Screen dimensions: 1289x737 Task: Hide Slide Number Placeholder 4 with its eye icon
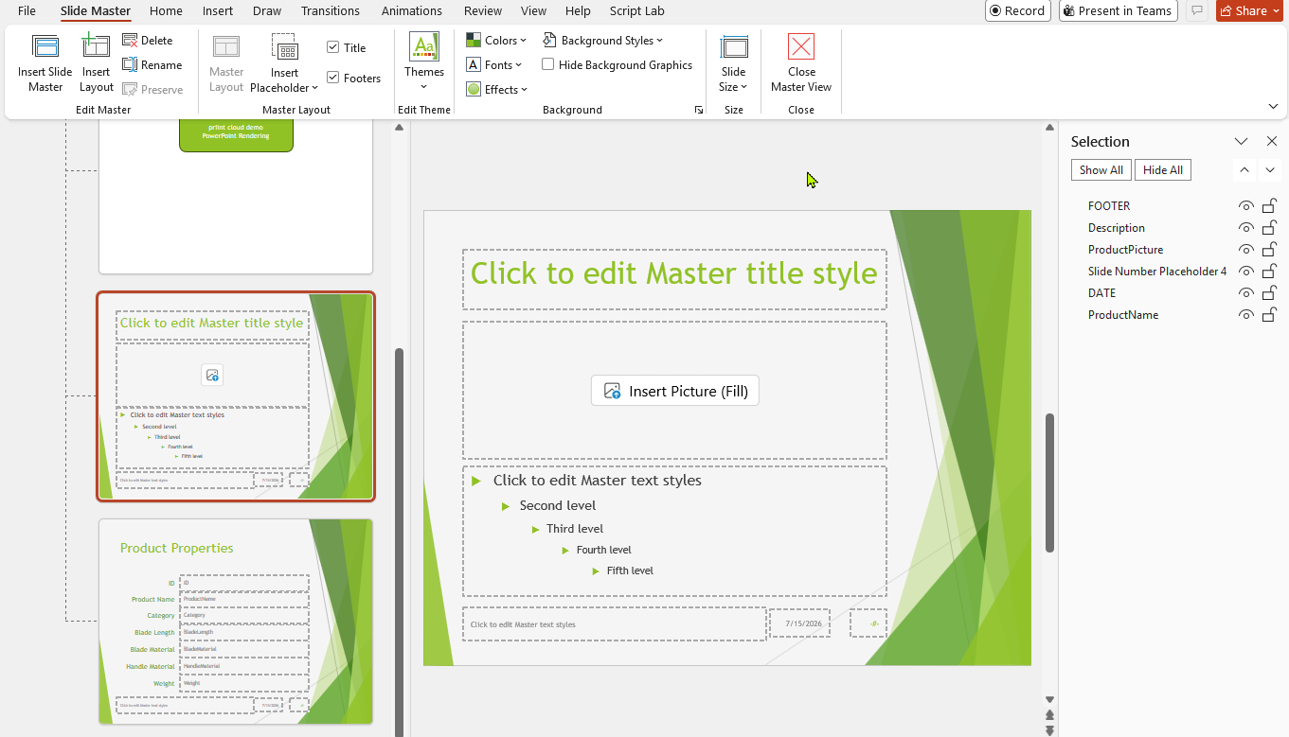click(1246, 272)
